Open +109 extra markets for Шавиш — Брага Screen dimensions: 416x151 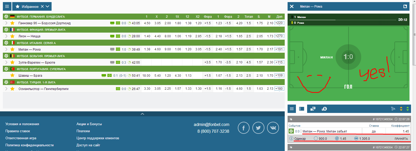click(279, 75)
